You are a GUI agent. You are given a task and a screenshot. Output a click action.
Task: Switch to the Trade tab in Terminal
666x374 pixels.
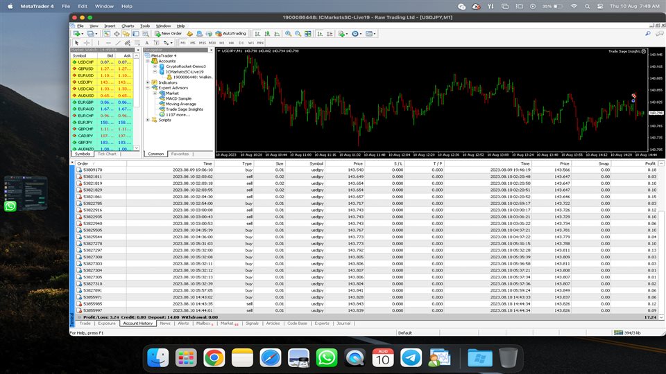coord(85,323)
